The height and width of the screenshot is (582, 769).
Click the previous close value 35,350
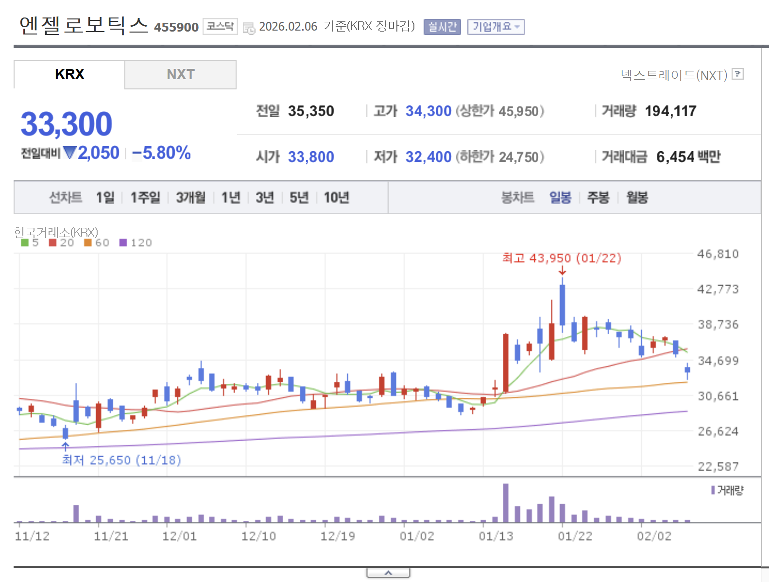click(311, 111)
